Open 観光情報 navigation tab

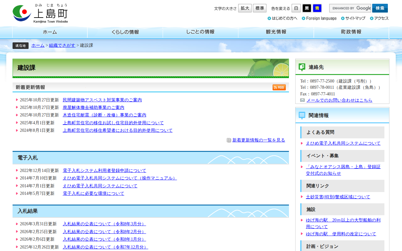[x=276, y=32]
